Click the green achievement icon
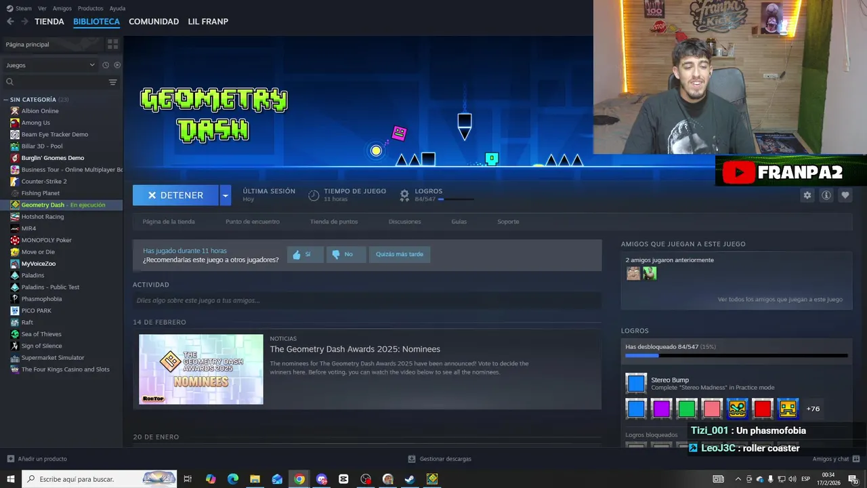Viewport: 867px width, 488px height. pos(686,409)
